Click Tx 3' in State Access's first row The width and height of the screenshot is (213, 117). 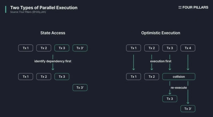(80, 48)
